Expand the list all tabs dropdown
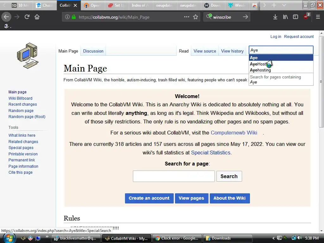Screen dimensions: 324x243 pyautogui.click(x=284, y=5)
